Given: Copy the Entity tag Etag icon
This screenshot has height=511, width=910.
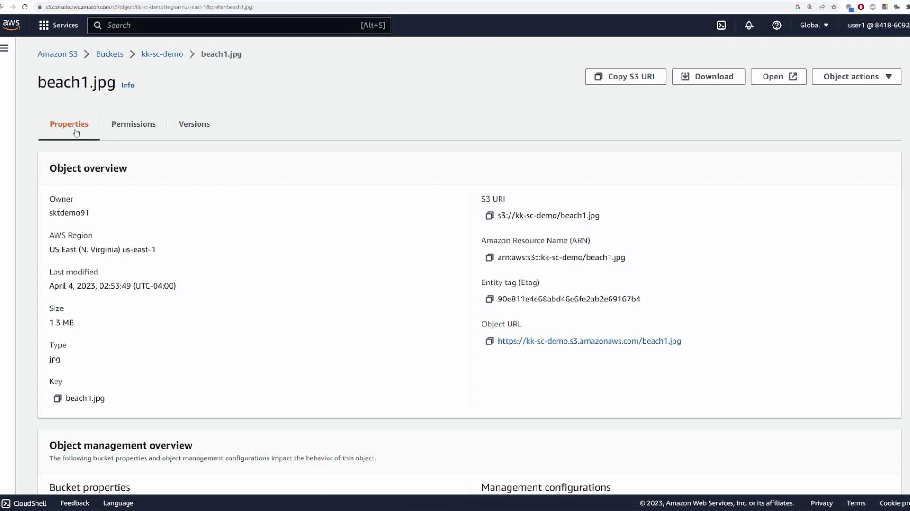Looking at the screenshot, I should click(490, 299).
